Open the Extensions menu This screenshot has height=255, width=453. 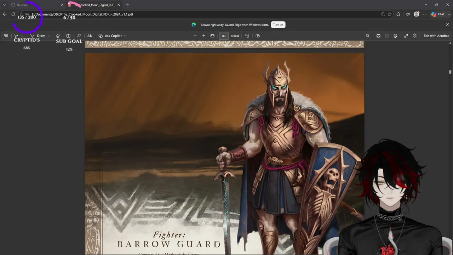pyautogui.click(x=398, y=14)
